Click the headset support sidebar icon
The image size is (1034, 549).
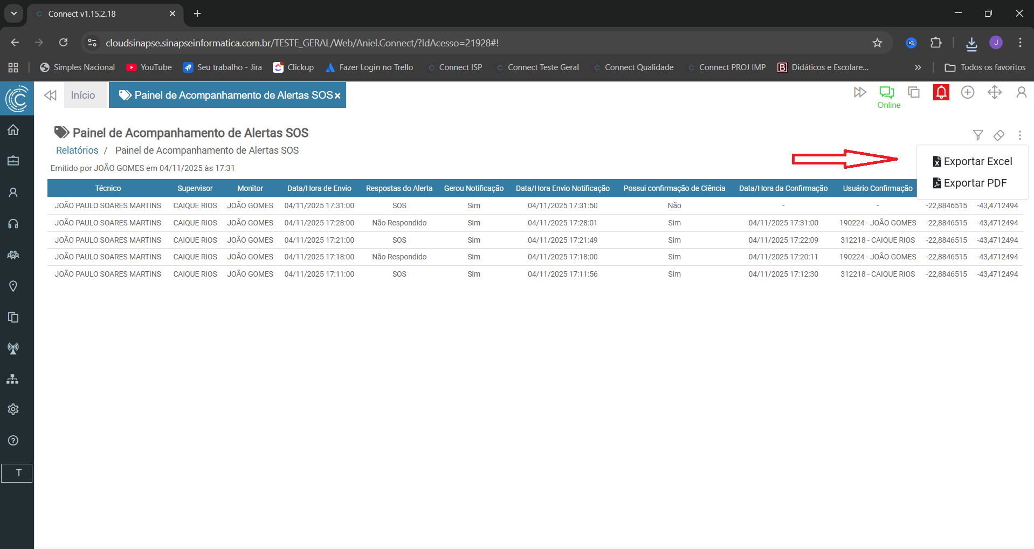pos(13,224)
